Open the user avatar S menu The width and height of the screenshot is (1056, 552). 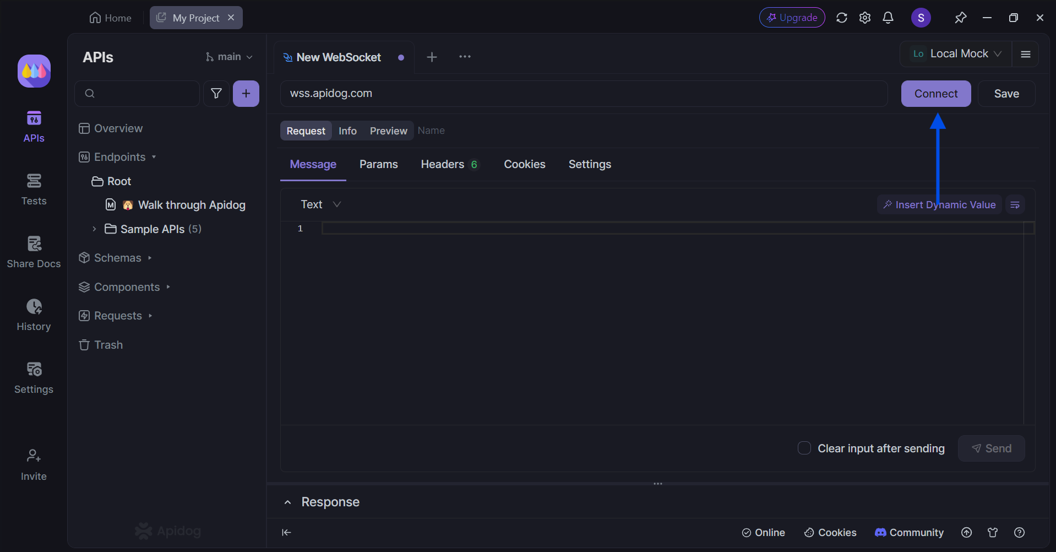(921, 18)
